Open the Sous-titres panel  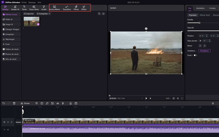34,8
